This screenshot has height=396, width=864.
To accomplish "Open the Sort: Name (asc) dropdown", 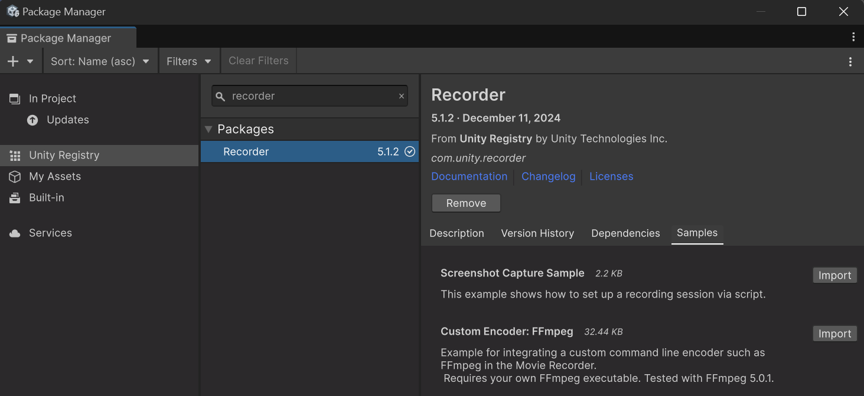I will (100, 61).
